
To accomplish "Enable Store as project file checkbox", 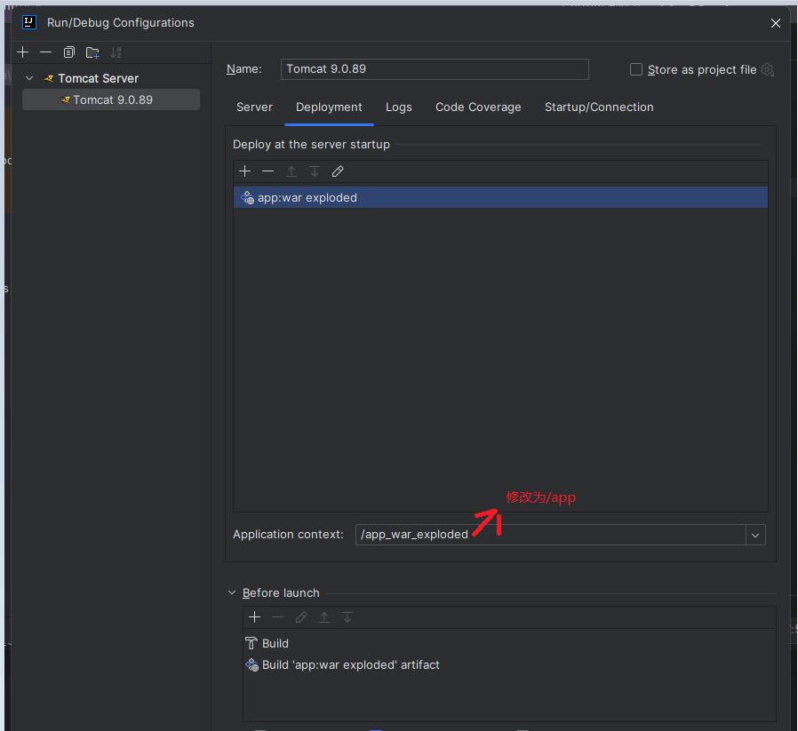I will click(636, 69).
